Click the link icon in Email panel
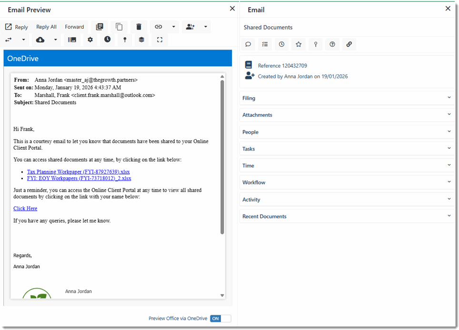The image size is (459, 330). click(x=349, y=44)
